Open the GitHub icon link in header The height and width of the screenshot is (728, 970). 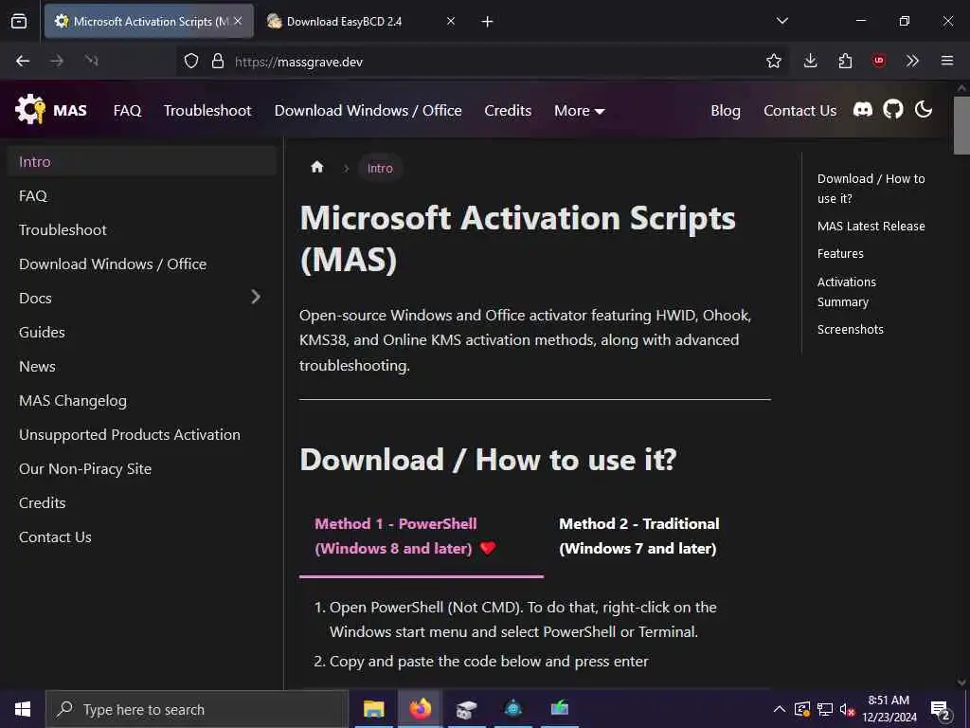point(892,110)
